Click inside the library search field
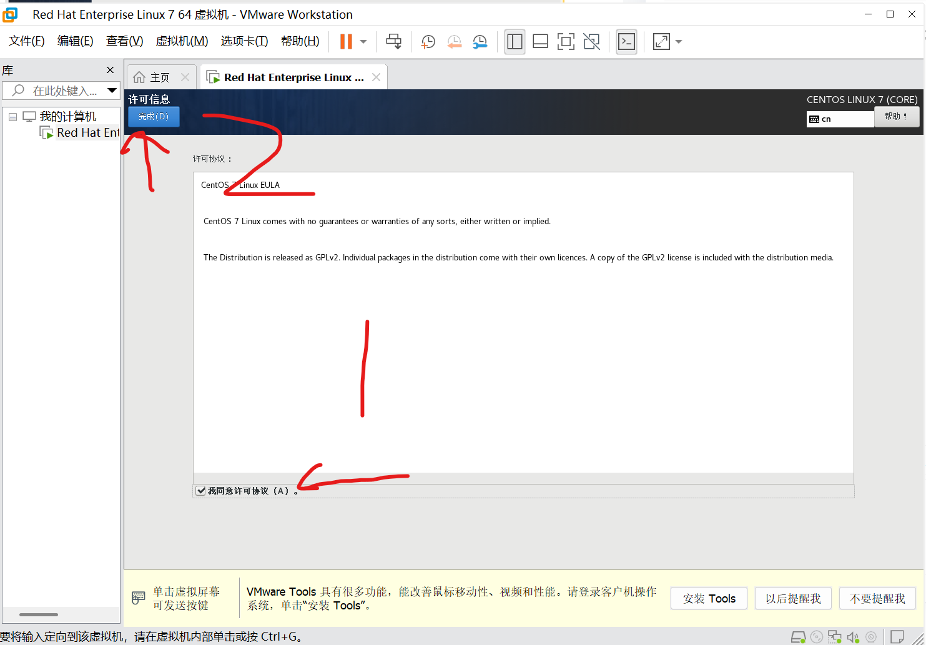 pos(62,91)
